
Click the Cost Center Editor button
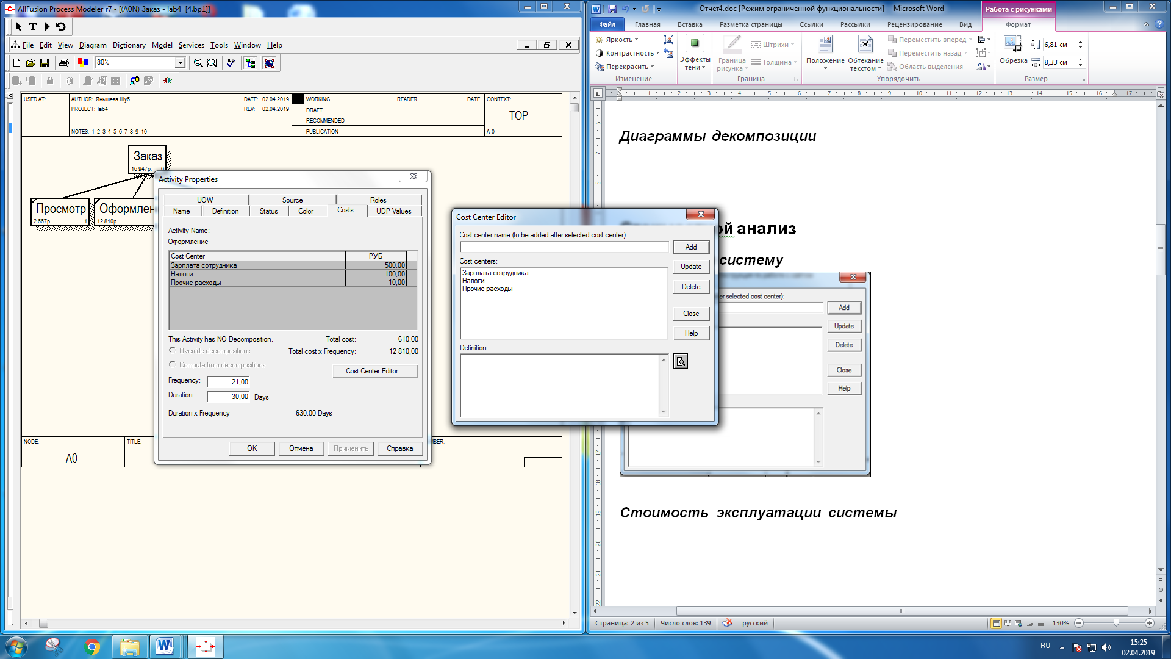(x=374, y=371)
